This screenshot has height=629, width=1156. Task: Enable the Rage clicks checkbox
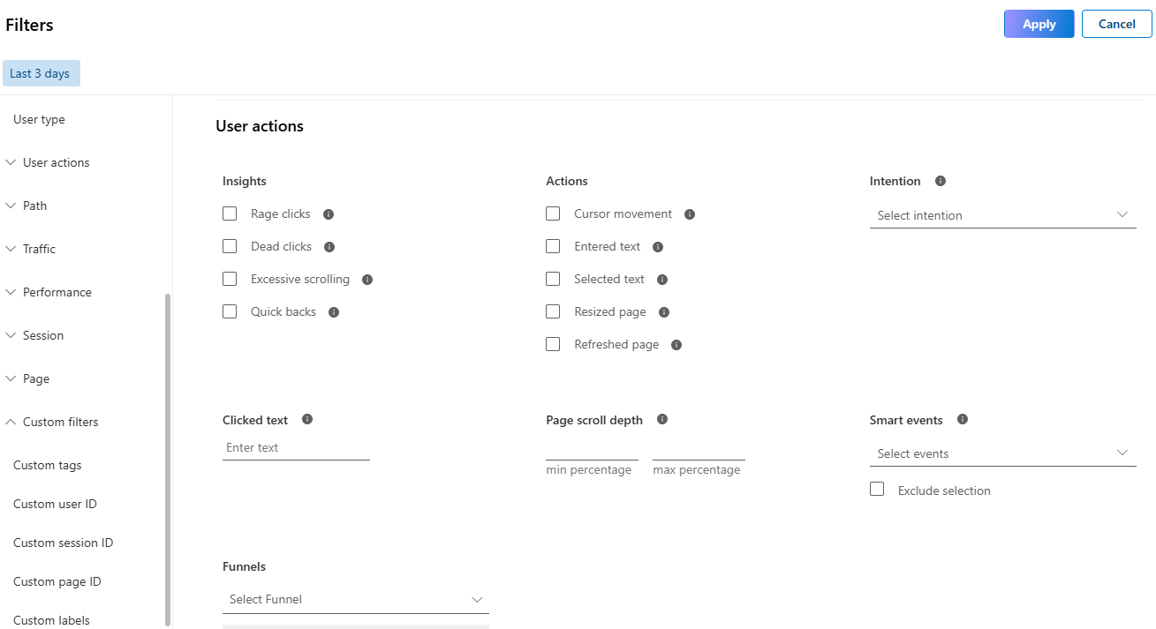click(x=230, y=213)
